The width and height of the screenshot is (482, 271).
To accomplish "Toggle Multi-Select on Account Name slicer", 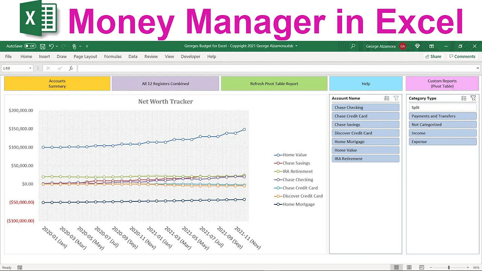I will click(x=387, y=98).
